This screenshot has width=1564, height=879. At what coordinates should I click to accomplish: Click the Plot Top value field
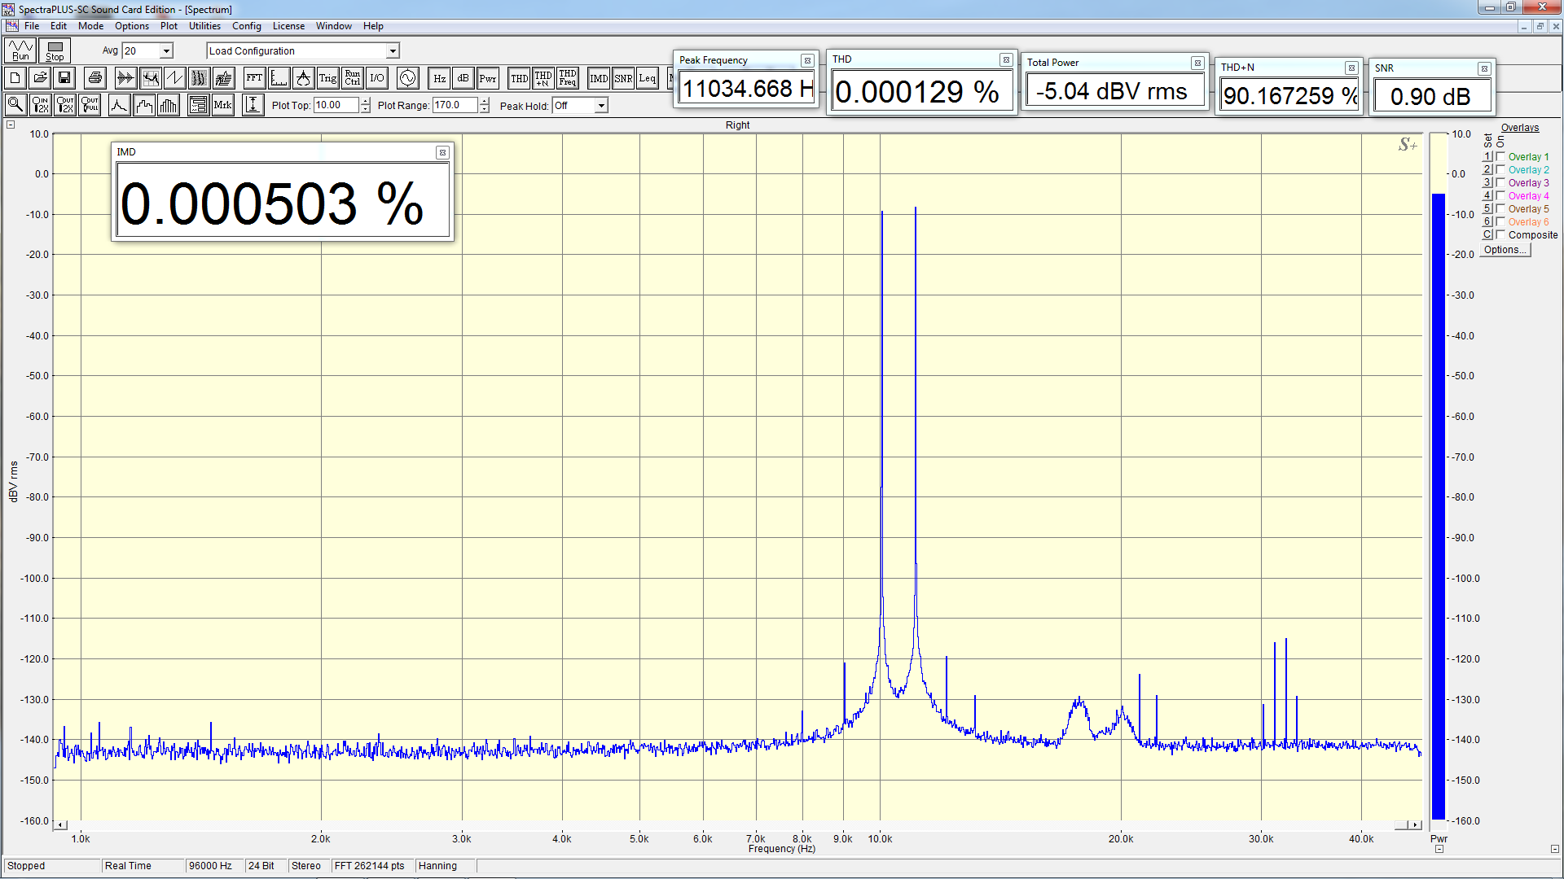coord(336,105)
